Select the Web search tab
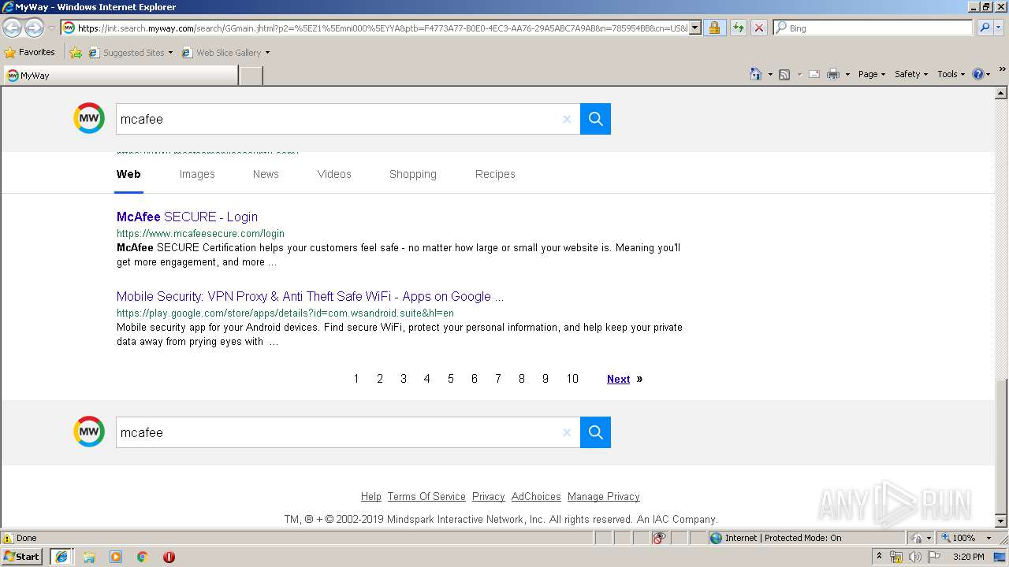Screen dimensions: 1009x567 (128, 174)
